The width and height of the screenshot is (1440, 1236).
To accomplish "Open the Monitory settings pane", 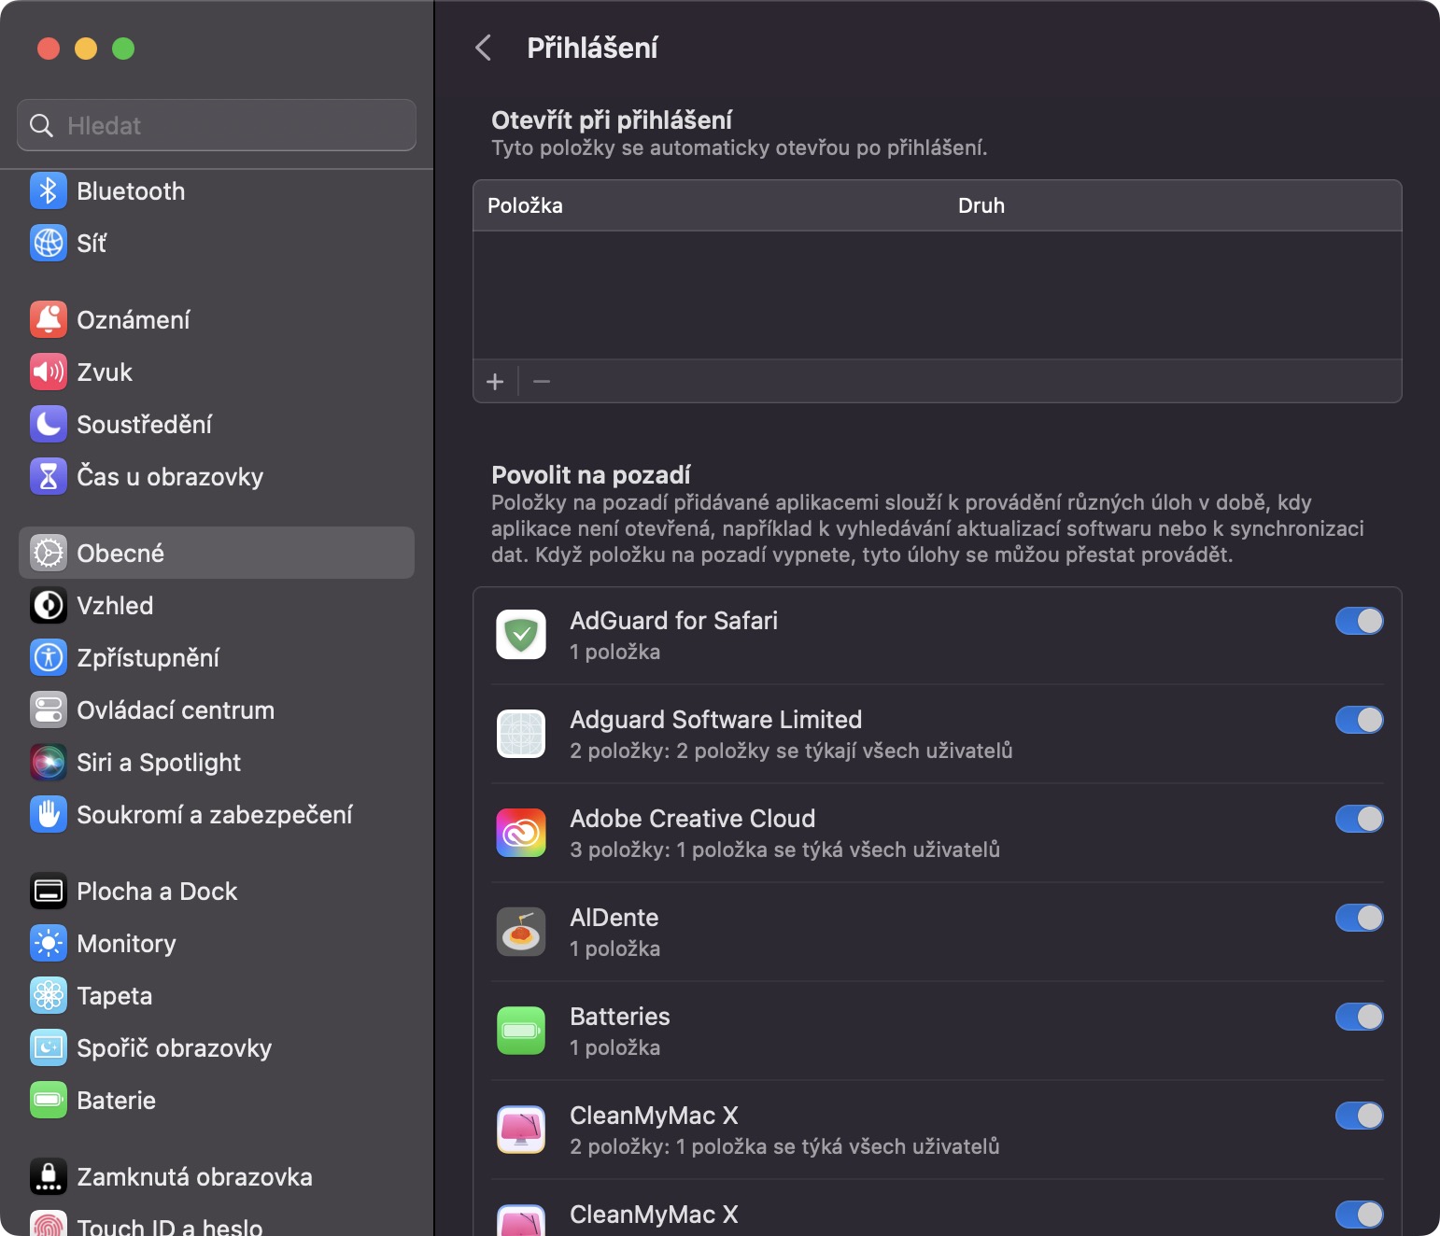I will point(126,944).
